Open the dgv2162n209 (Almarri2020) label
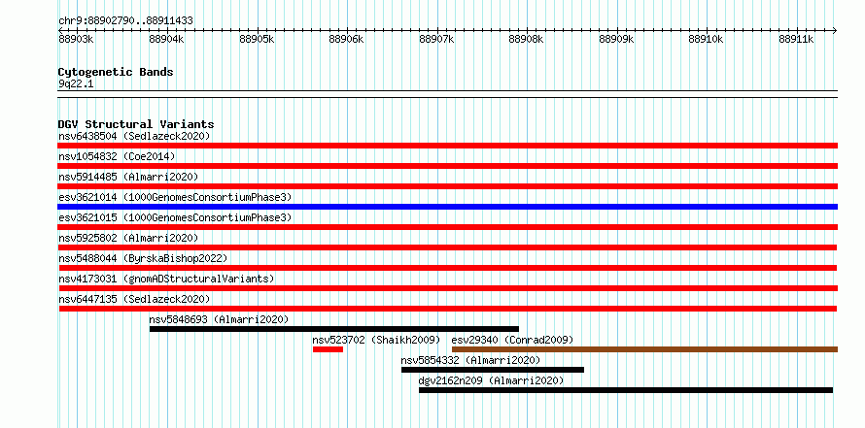 pos(491,380)
